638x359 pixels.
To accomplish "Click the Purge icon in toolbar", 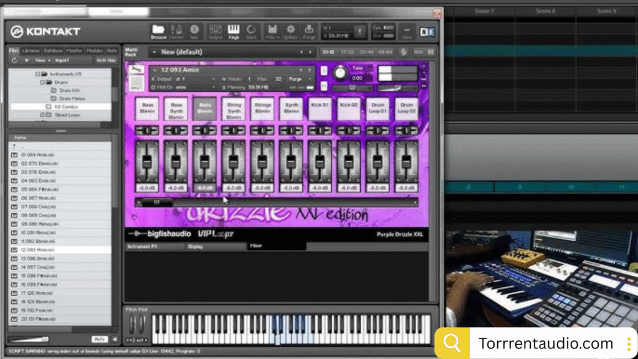I will 309,31.
